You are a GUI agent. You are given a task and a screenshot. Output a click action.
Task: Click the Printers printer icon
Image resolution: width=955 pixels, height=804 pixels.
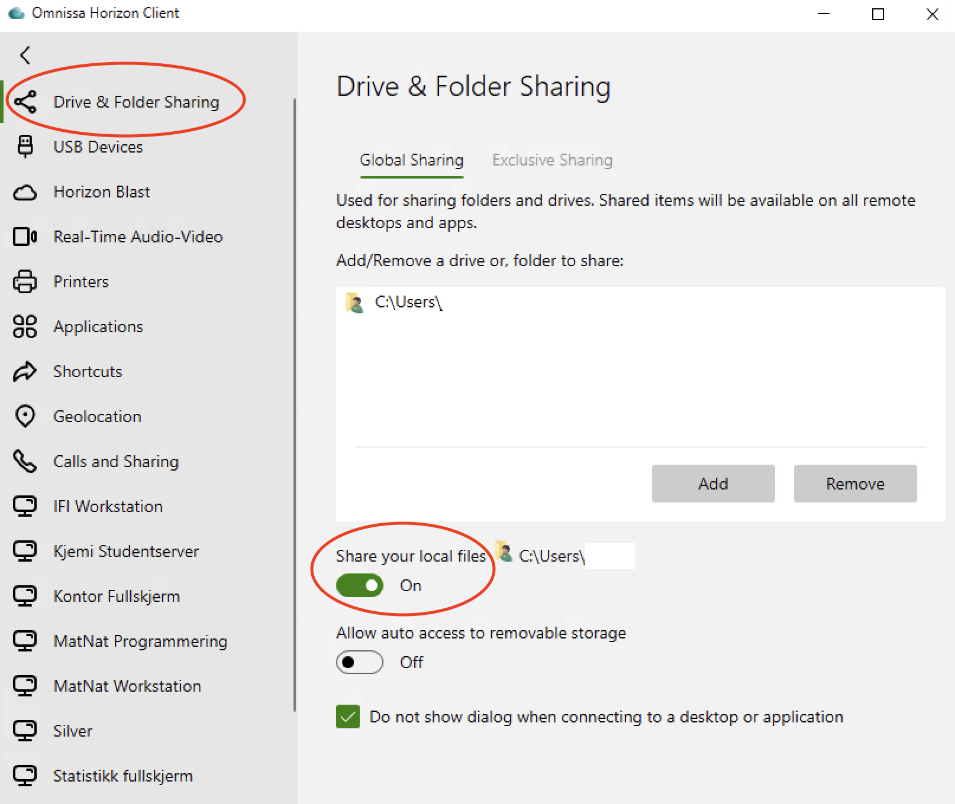coord(25,281)
